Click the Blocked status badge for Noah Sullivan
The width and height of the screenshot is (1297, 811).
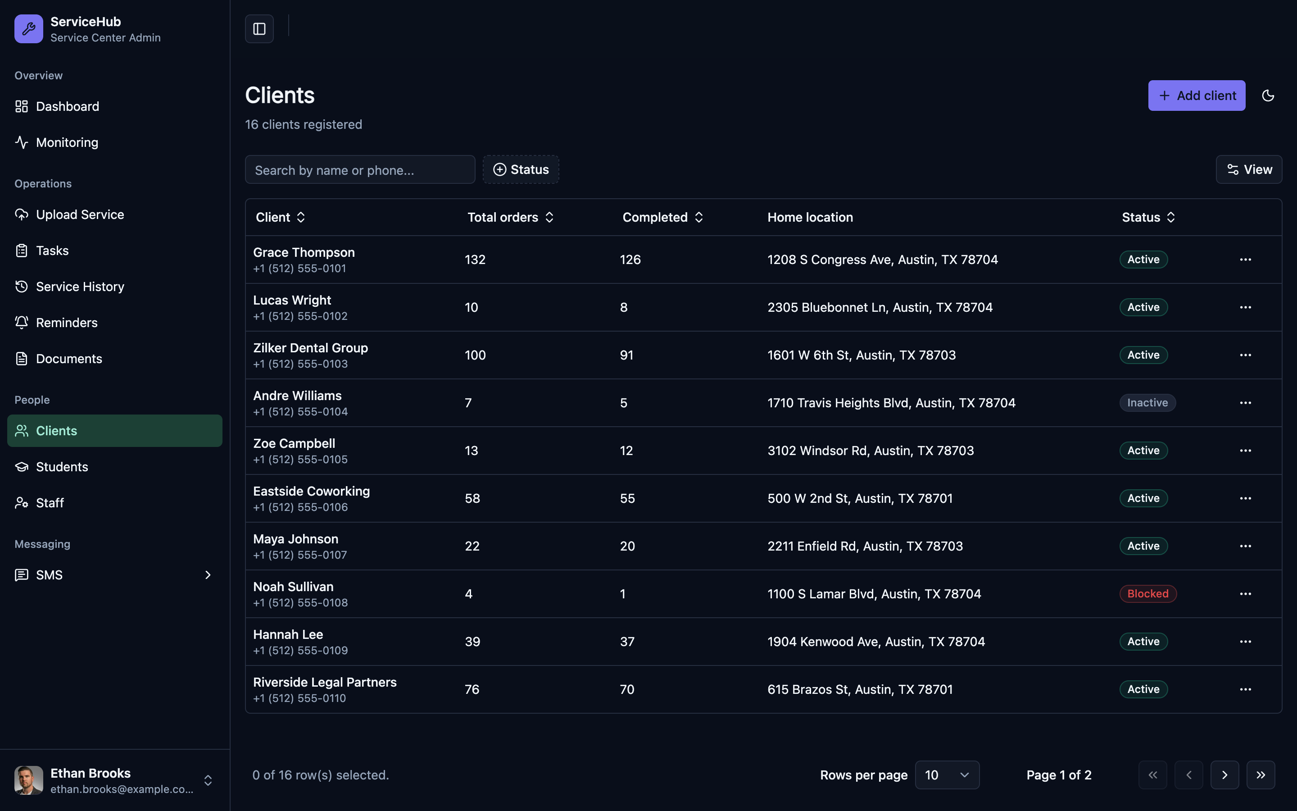(x=1147, y=594)
